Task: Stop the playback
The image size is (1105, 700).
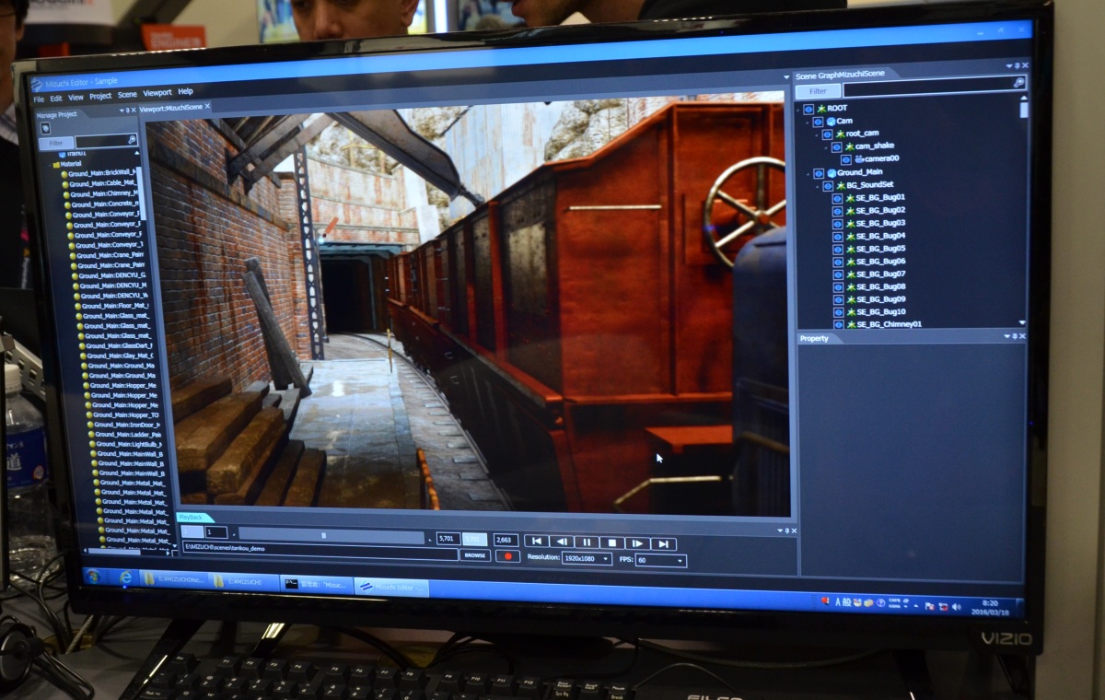Action: 611,542
